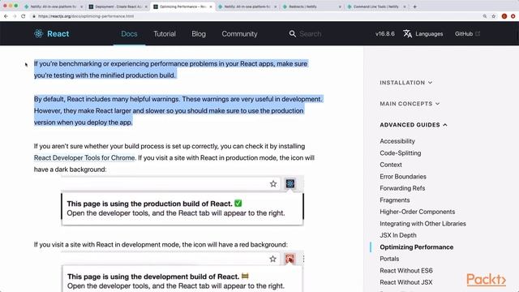This screenshot has height=292, width=519.
Task: Collapse the Advanced Guides sidebar section
Action: tap(414, 125)
